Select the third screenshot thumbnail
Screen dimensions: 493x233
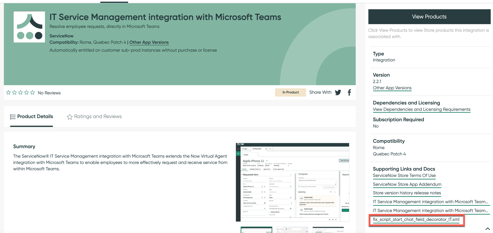(328, 230)
